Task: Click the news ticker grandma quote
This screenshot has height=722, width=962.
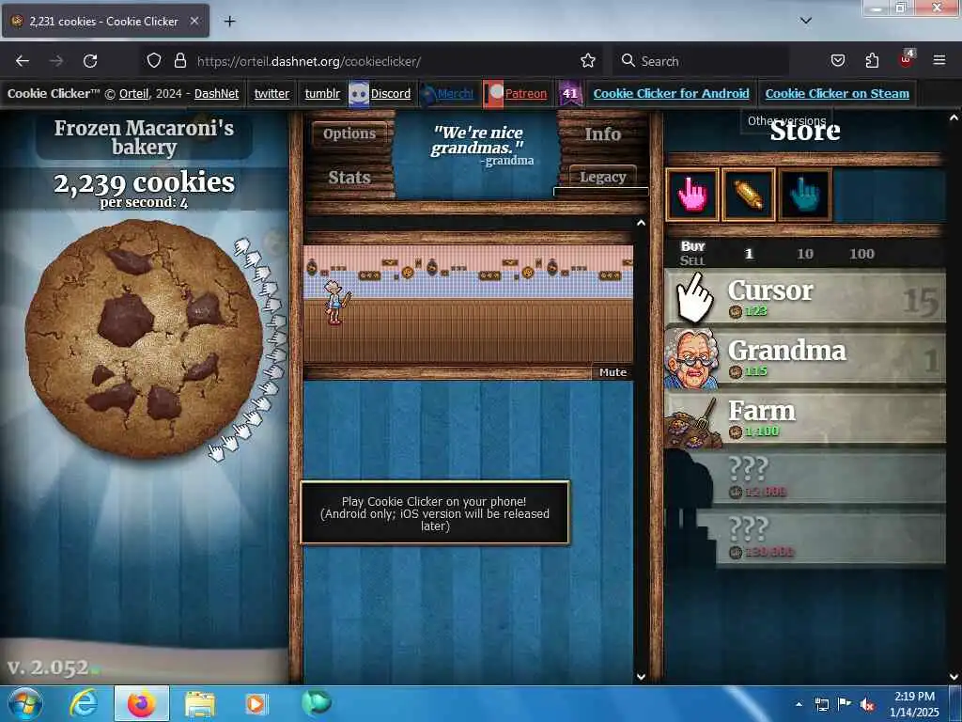Action: pyautogui.click(x=477, y=146)
